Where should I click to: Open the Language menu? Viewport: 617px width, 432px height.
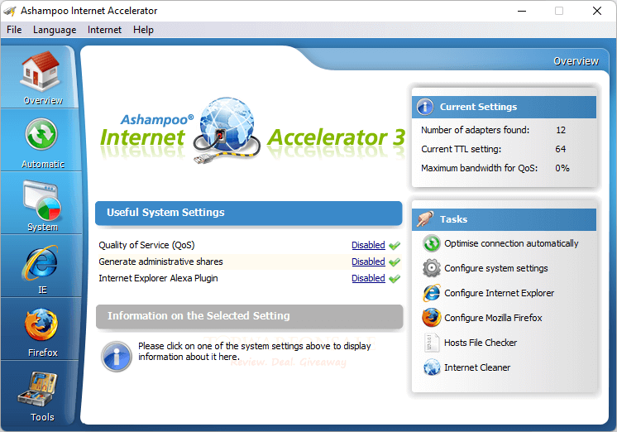pyautogui.click(x=55, y=30)
